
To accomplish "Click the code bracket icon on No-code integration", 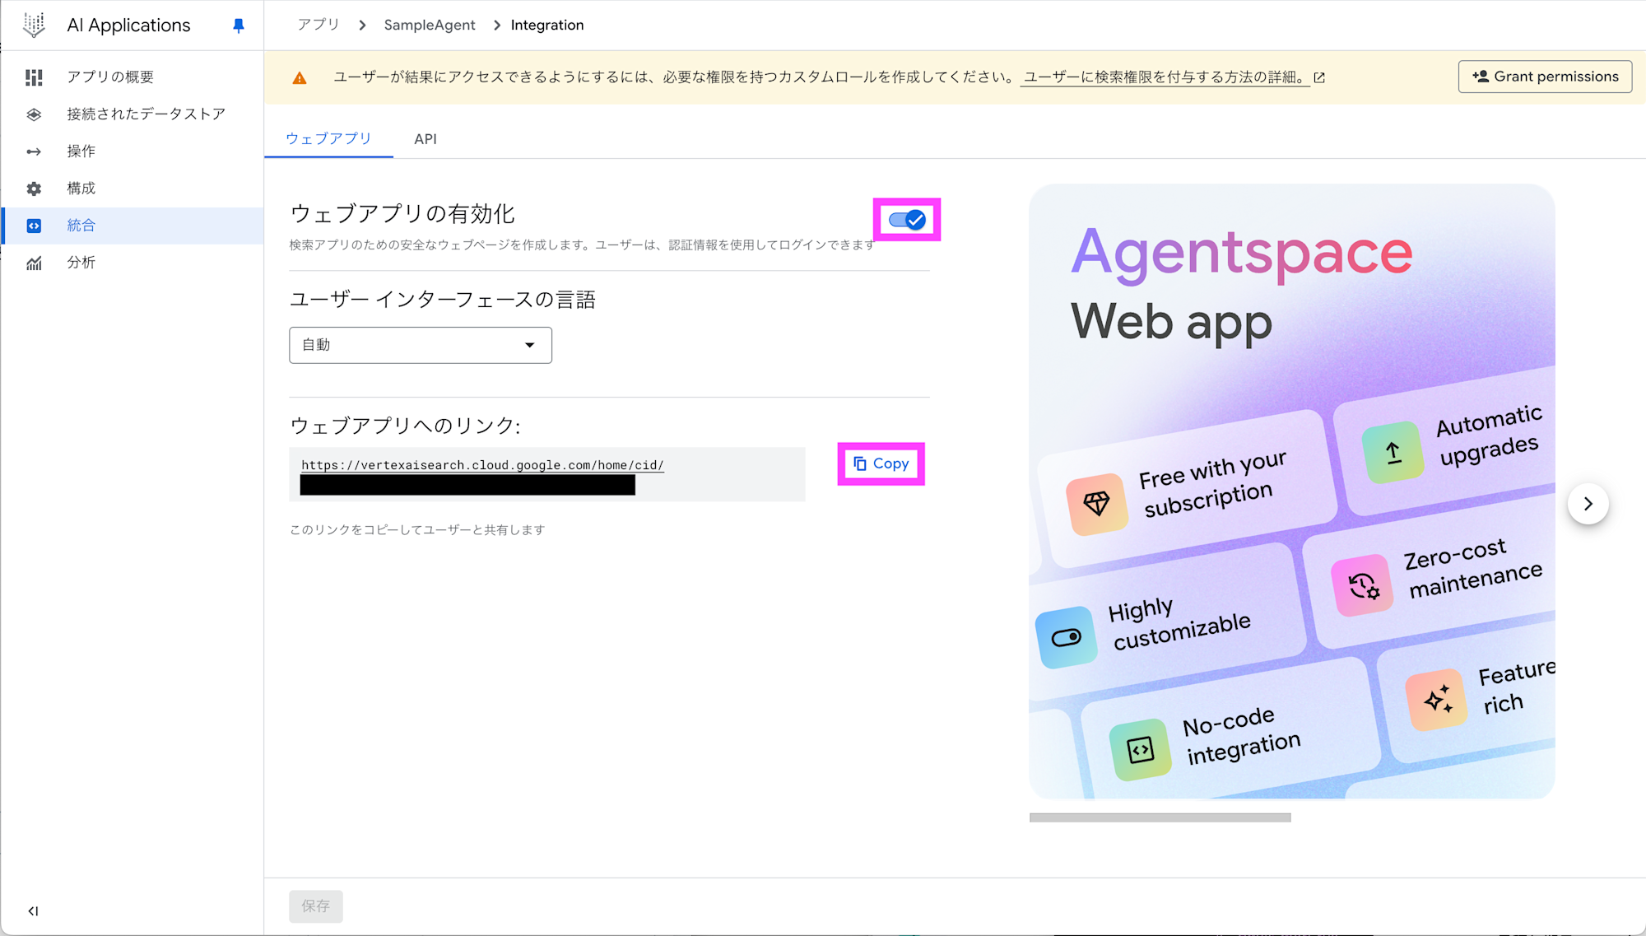I will 1141,750.
